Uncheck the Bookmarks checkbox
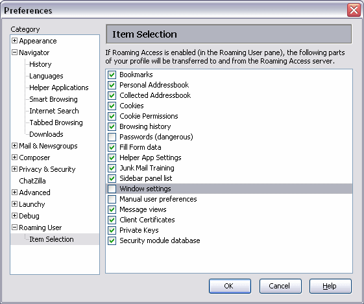 [112, 75]
